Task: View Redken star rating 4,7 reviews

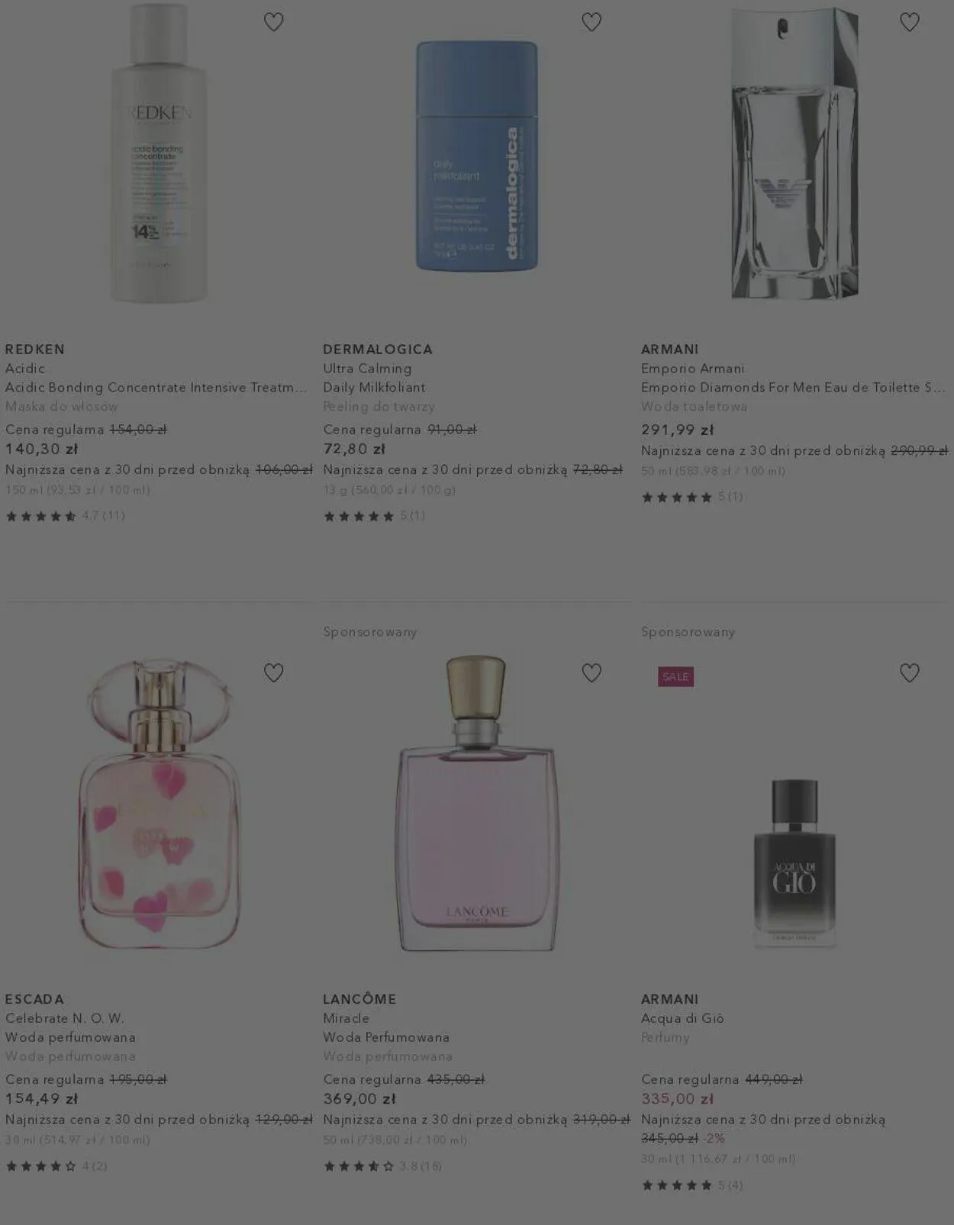Action: 65,516
